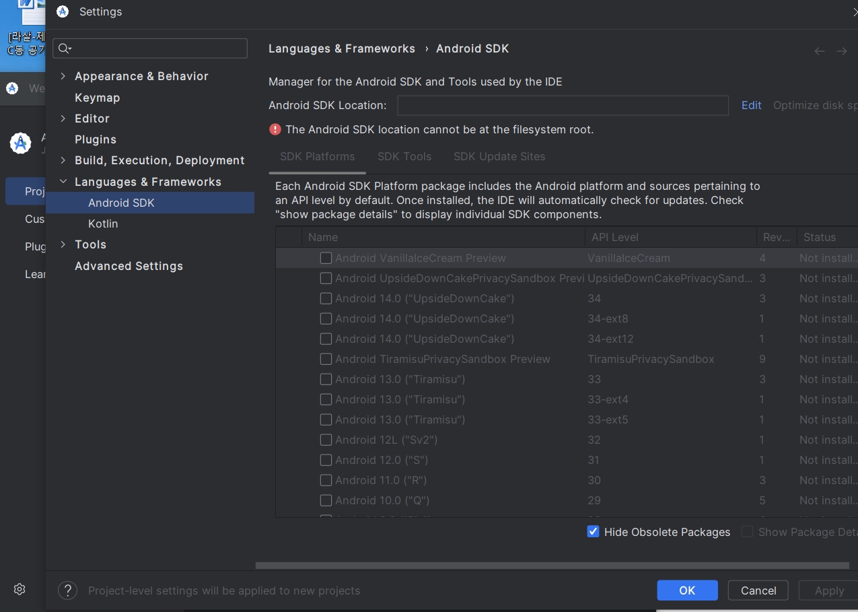858x612 pixels.
Task: Expand Appearance & Behavior tree node
Action: (x=63, y=76)
